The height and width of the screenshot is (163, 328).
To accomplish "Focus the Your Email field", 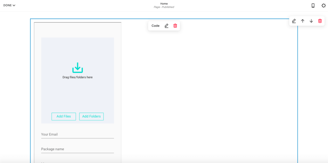I will (x=78, y=134).
